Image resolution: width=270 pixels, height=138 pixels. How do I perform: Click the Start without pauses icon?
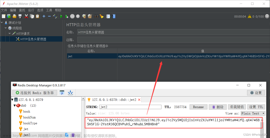coord(67,16)
